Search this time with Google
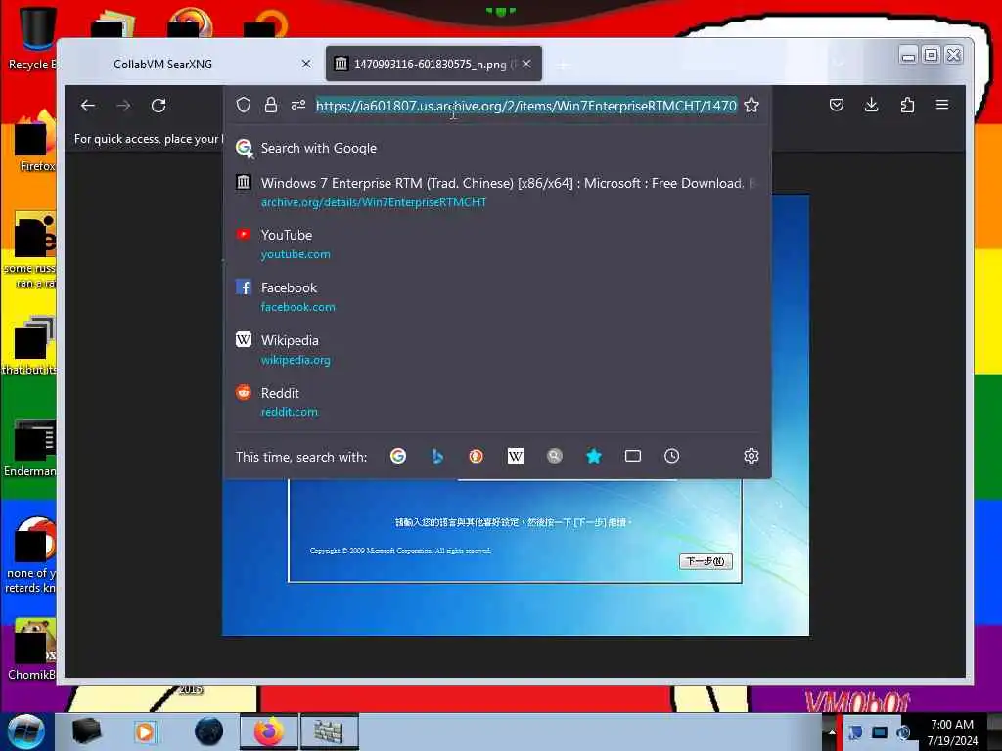Screen dimensions: 1002x751 (x=398, y=456)
